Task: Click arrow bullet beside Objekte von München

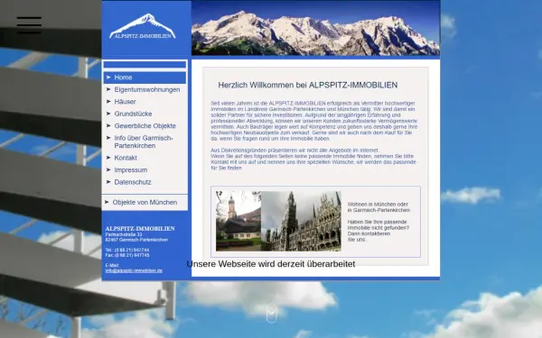Action: coord(107,202)
